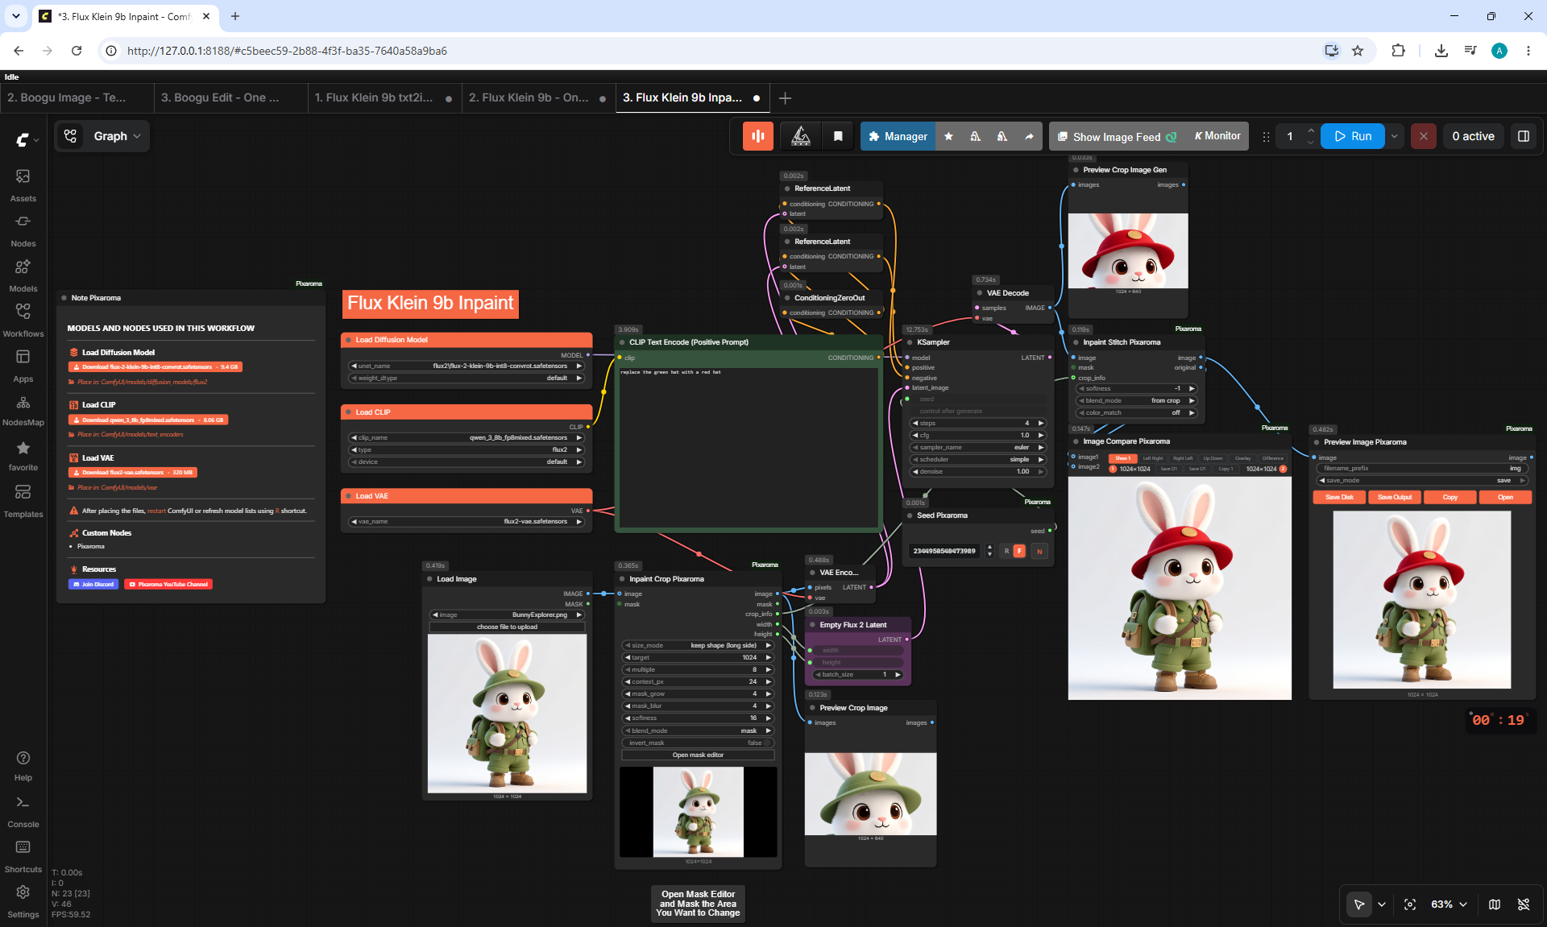Image resolution: width=1547 pixels, height=927 pixels.
Task: Click choose file to upload button
Action: pyautogui.click(x=507, y=627)
